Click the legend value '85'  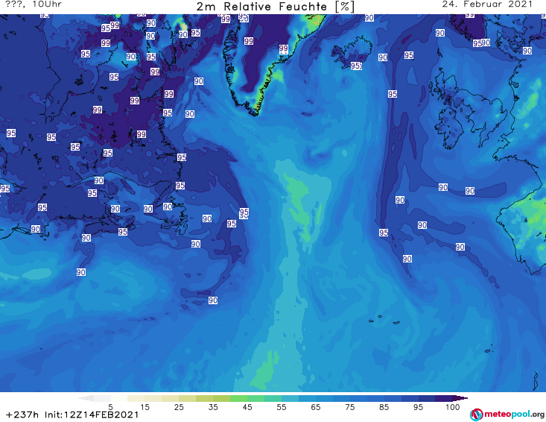(x=384, y=406)
